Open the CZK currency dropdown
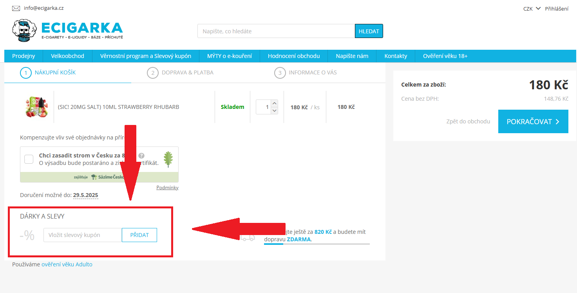577x293 pixels. [532, 9]
